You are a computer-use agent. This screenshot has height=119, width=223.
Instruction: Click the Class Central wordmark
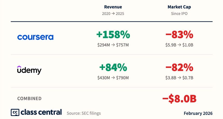[x=41, y=112]
